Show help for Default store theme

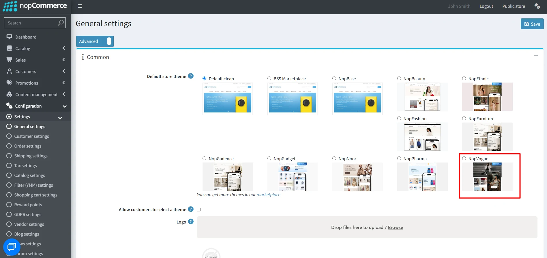pyautogui.click(x=191, y=76)
